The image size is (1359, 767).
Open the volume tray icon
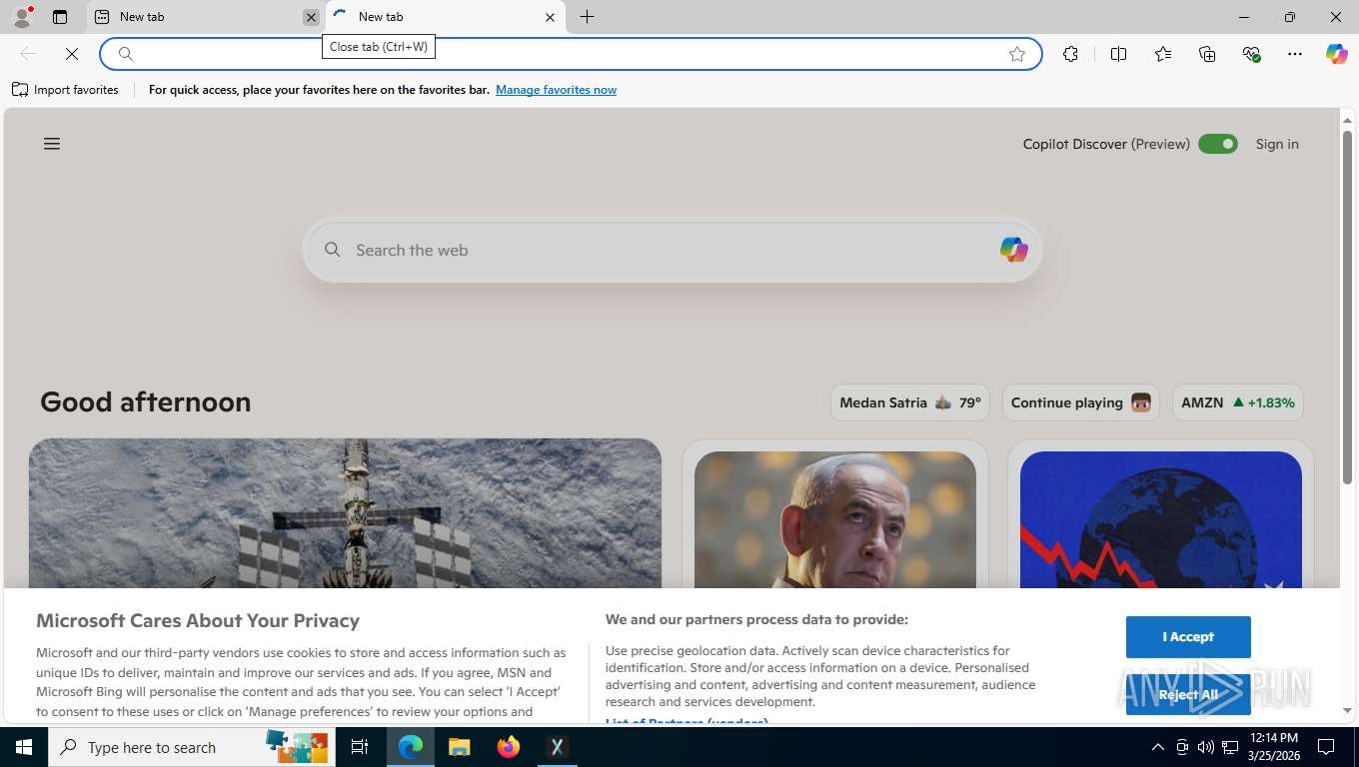pos(1206,747)
